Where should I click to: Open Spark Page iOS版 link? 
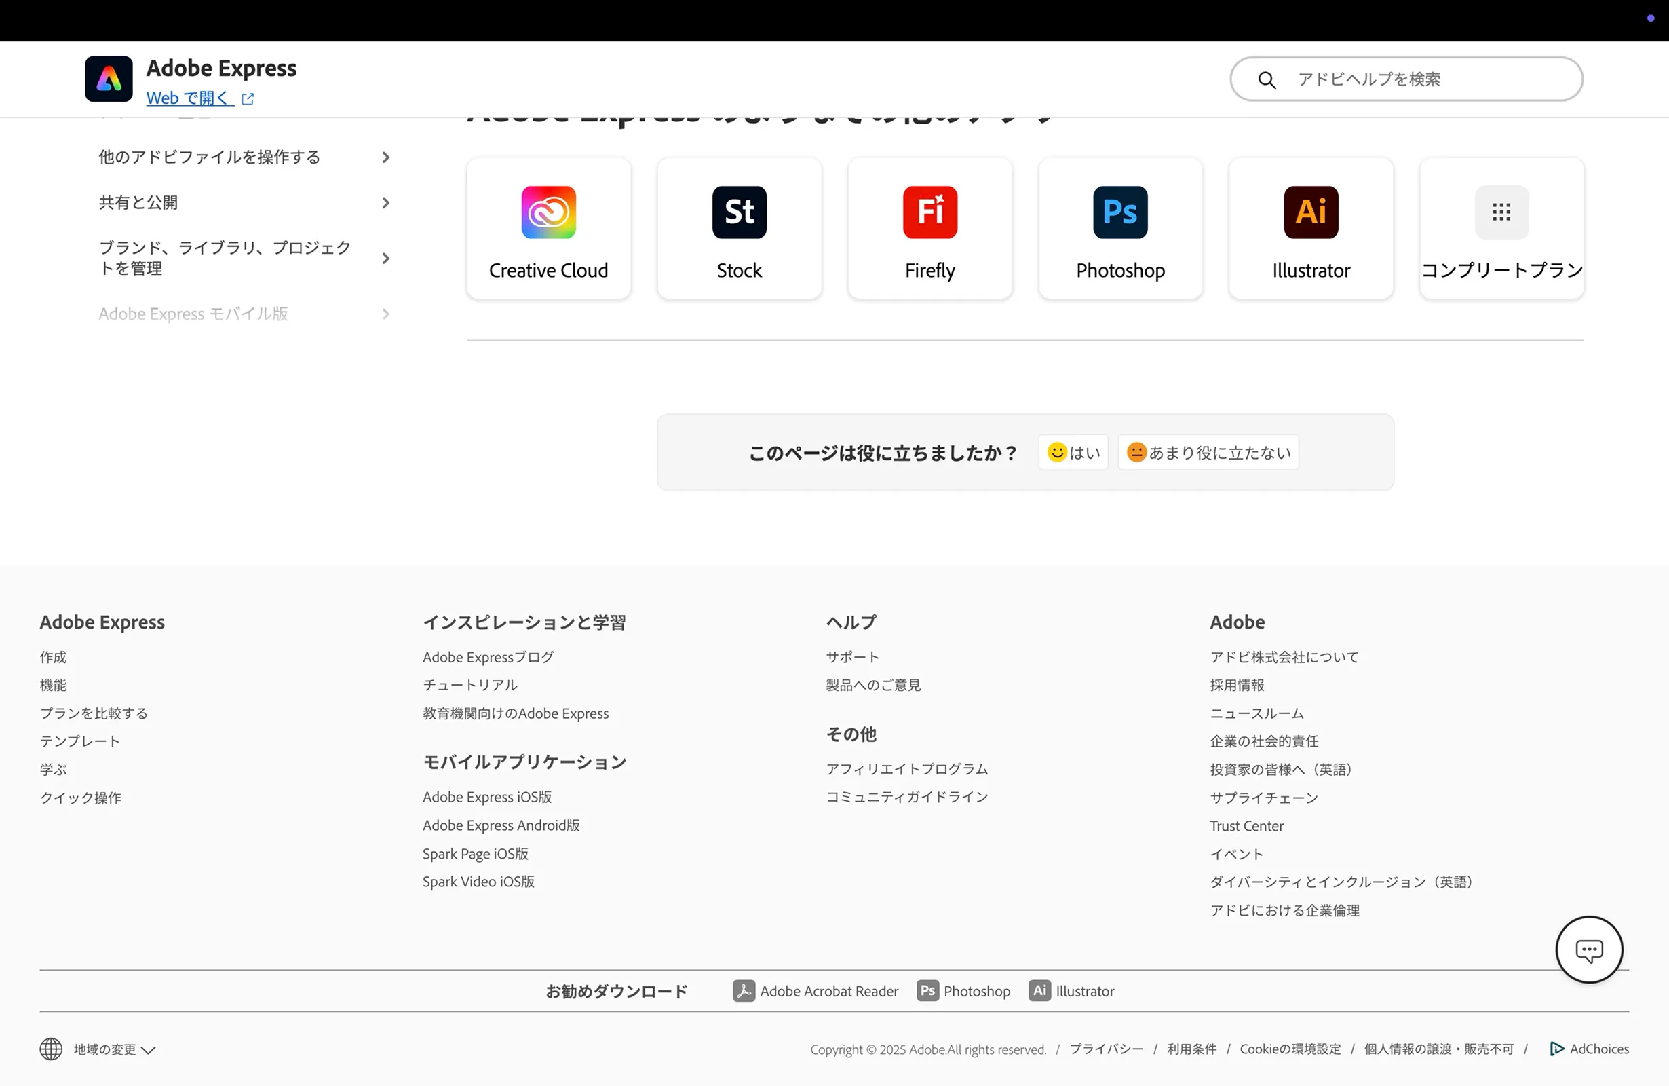[x=476, y=854]
